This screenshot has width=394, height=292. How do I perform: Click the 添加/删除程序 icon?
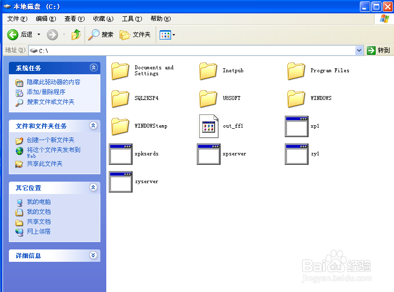pos(19,93)
